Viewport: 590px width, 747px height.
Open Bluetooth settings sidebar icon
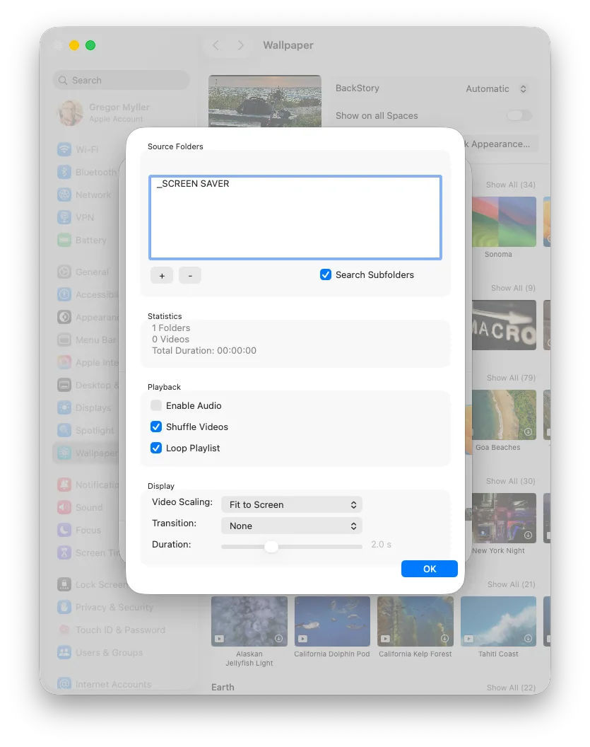click(64, 172)
